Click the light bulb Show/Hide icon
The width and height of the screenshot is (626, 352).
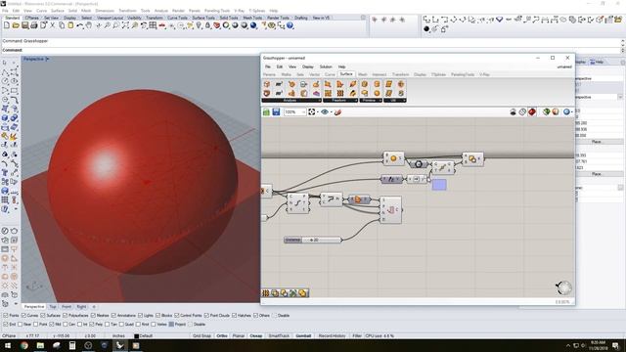coord(199,25)
